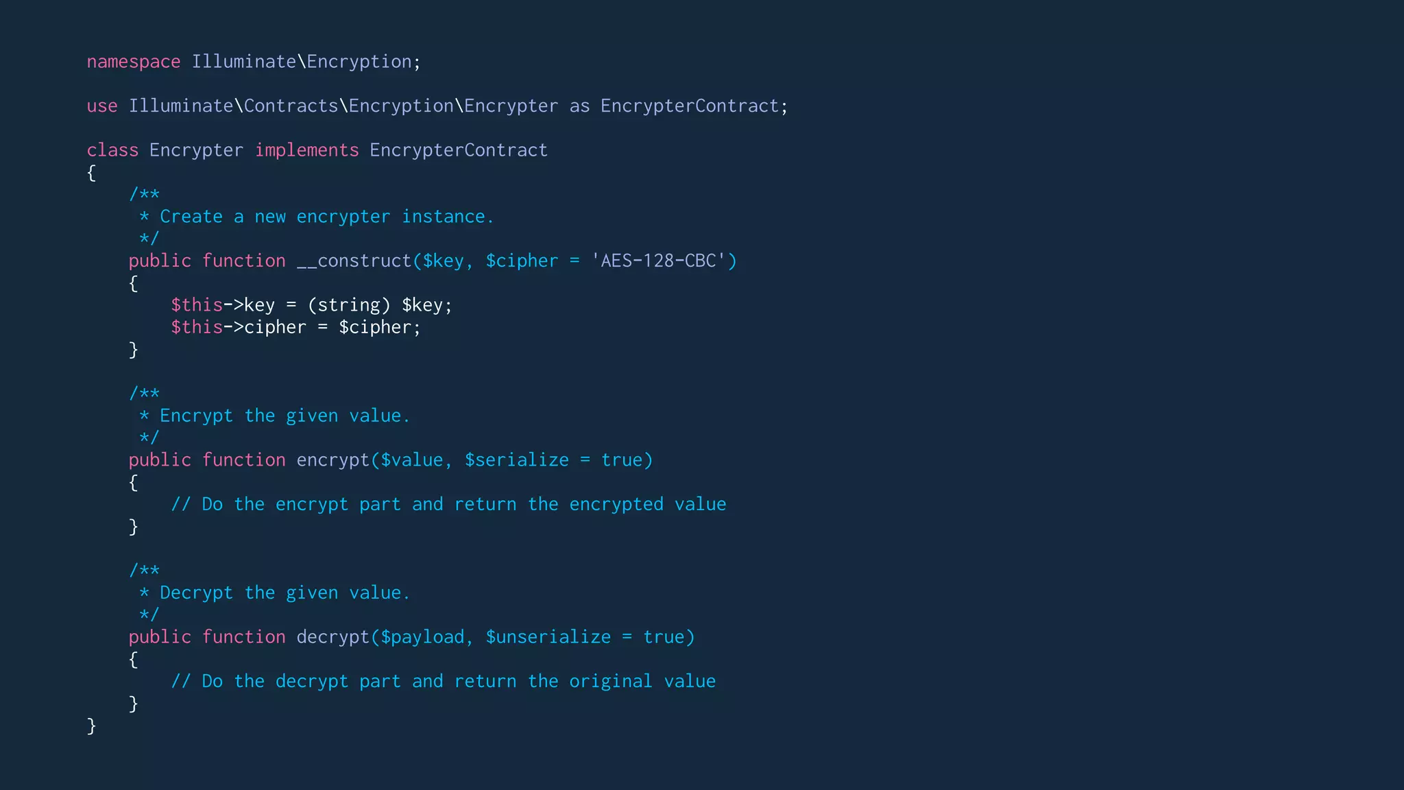Click the final closing brace of the class
Image resolution: width=1404 pixels, height=790 pixels.
coord(92,726)
